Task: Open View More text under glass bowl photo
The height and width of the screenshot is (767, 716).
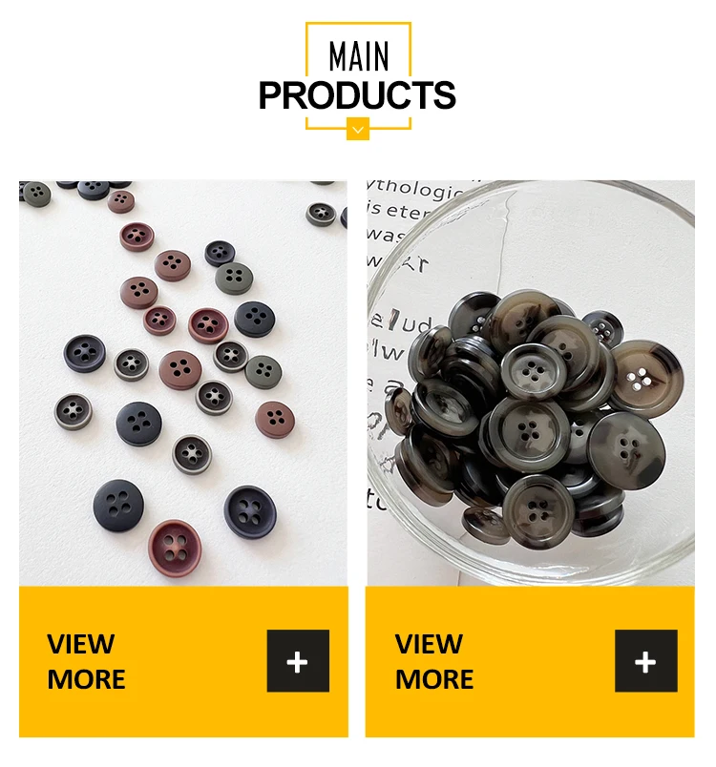Action: coord(434,661)
